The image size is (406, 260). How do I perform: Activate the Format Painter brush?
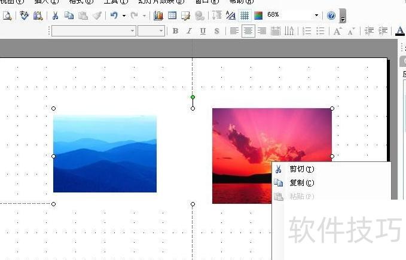tap(97, 16)
